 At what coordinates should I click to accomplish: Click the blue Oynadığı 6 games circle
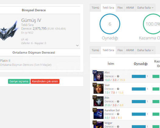[110, 24]
